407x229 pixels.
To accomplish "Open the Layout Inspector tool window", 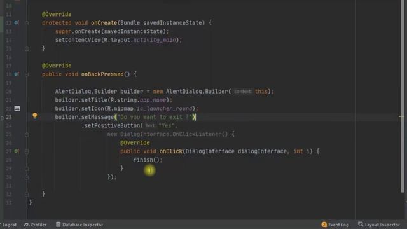I will 379,225.
